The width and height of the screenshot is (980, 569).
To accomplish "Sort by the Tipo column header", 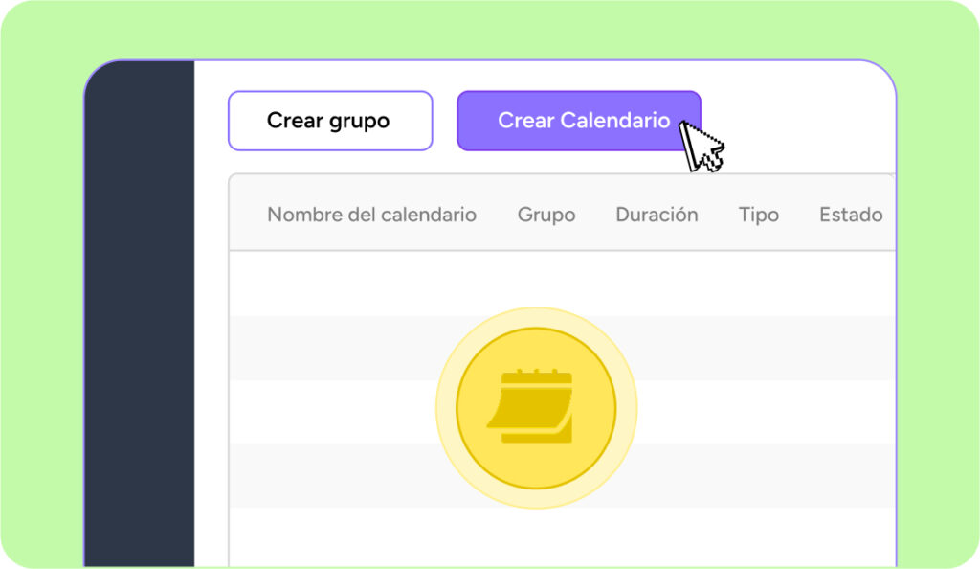I will [x=758, y=215].
